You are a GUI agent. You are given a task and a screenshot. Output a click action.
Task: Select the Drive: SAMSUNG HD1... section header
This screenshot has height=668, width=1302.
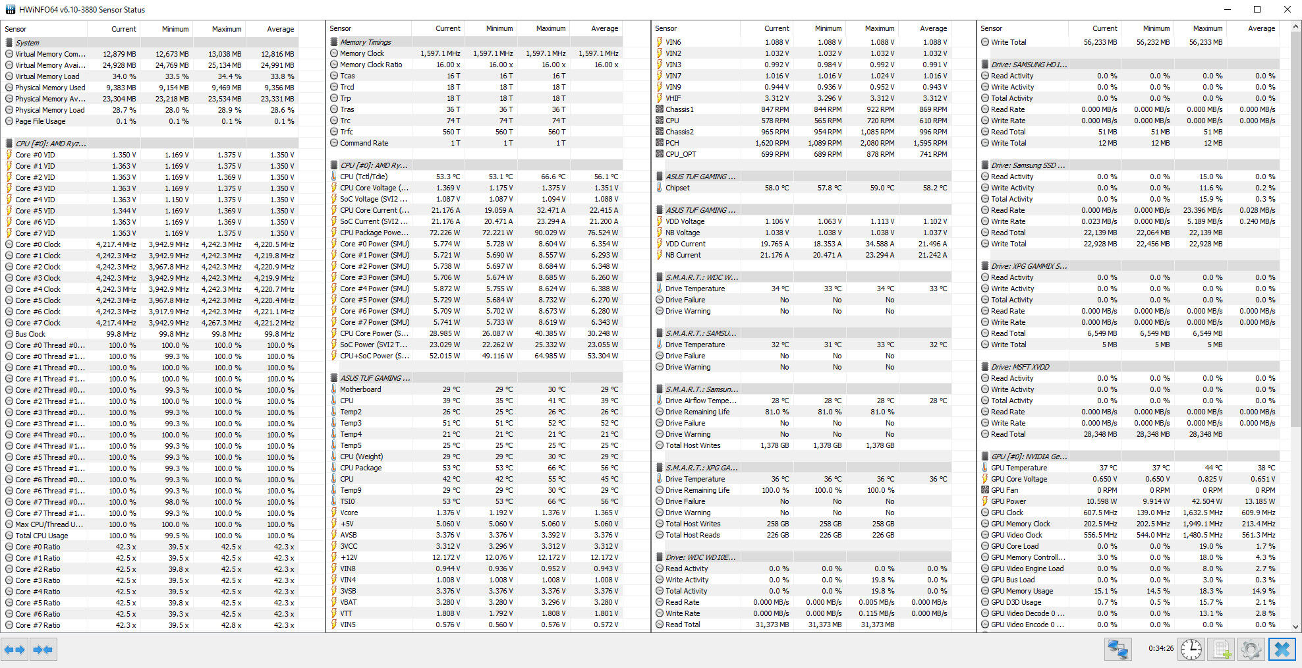point(1128,65)
